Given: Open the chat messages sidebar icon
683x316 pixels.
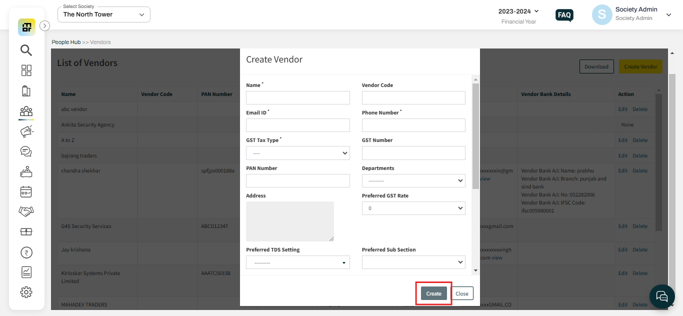Looking at the screenshot, I should point(26,151).
